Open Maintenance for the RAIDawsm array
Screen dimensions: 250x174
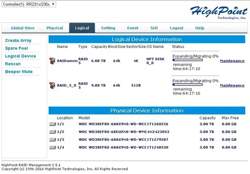[x=232, y=61]
